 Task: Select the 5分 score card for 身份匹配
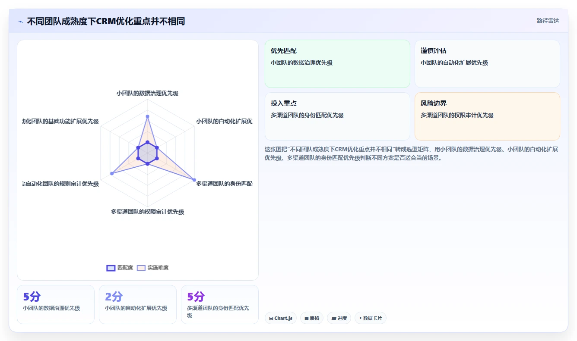pyautogui.click(x=220, y=304)
